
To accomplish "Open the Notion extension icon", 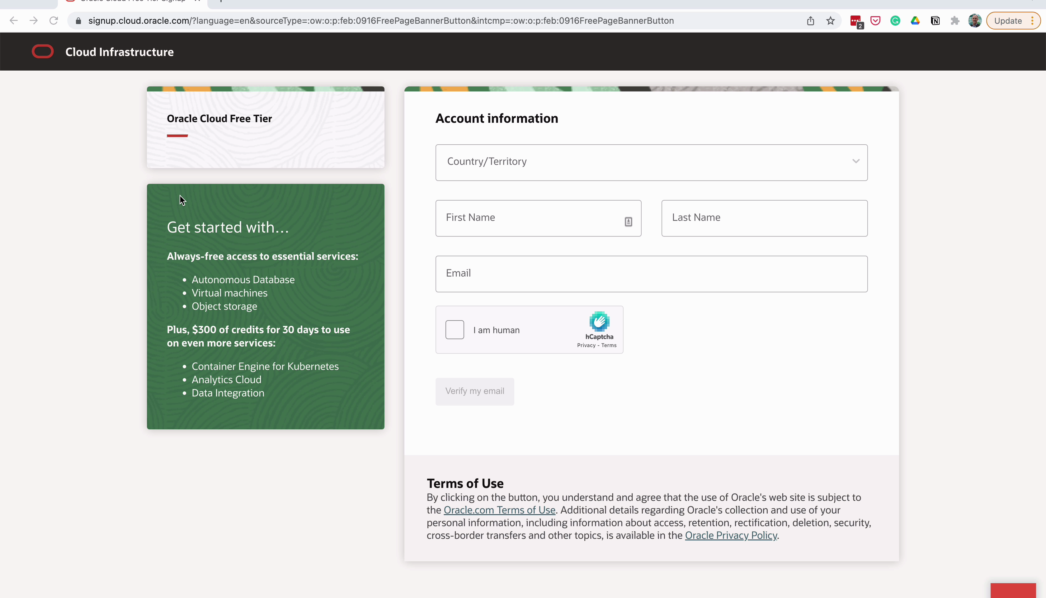I will (x=935, y=21).
